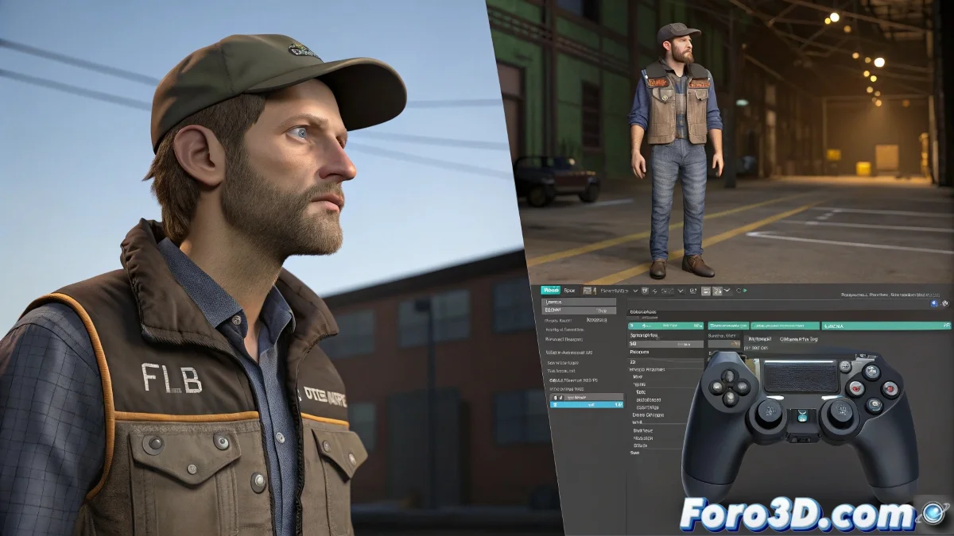Image resolution: width=954 pixels, height=536 pixels.
Task: Open the first dropdown chevron in panel toolbar
Action: click(635, 291)
